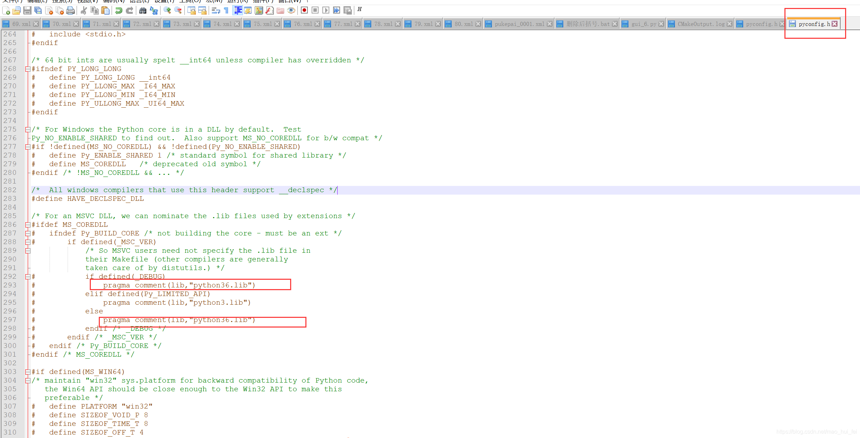Click the 'include <stdio.h>' line
The image size is (860, 438).
pos(87,34)
